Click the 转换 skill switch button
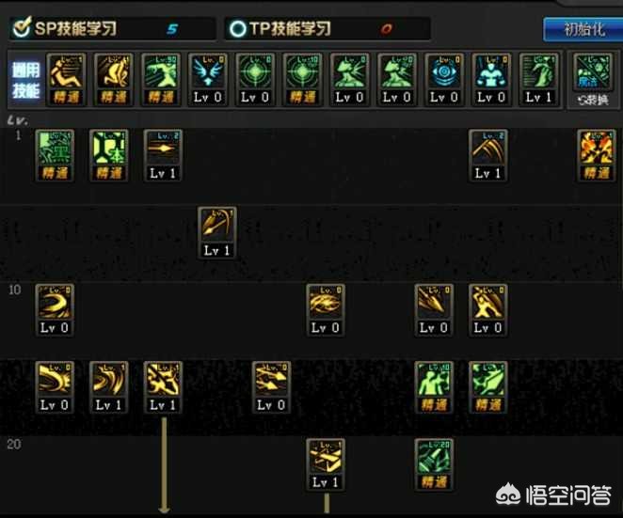The image size is (623, 518). [x=592, y=80]
